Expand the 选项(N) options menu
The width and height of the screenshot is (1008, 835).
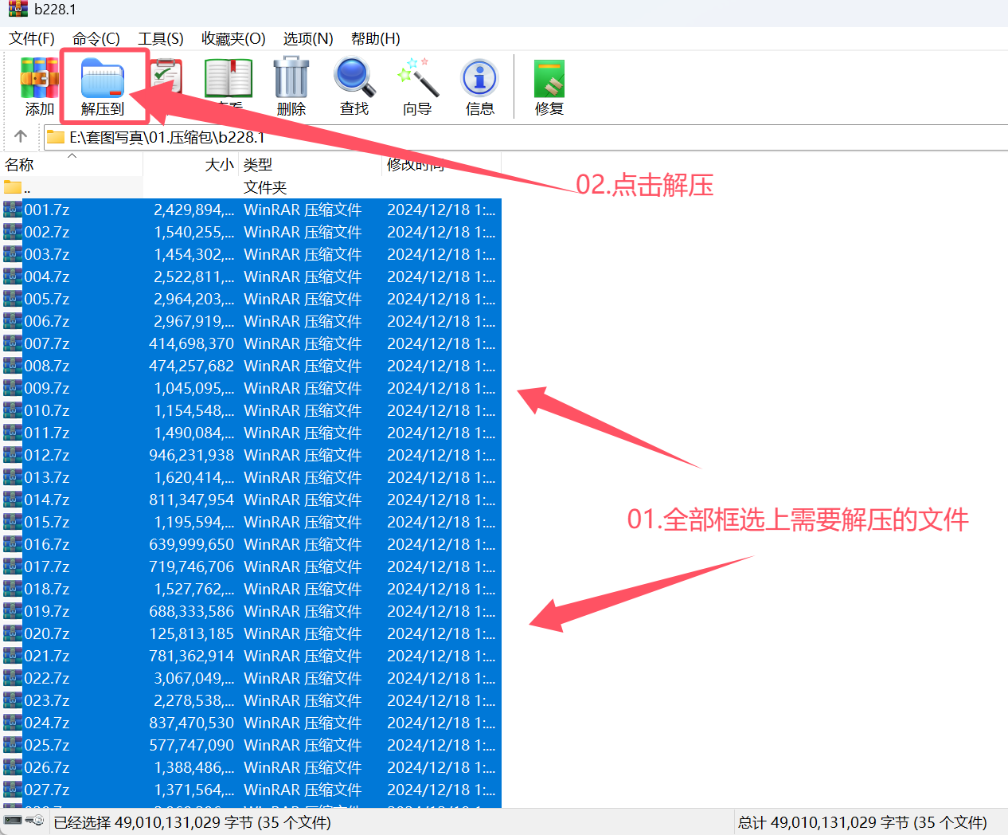pos(308,38)
